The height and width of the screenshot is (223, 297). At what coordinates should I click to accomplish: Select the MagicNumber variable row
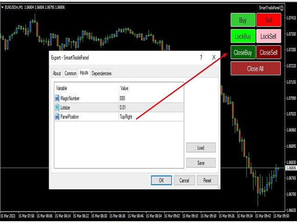(119, 98)
